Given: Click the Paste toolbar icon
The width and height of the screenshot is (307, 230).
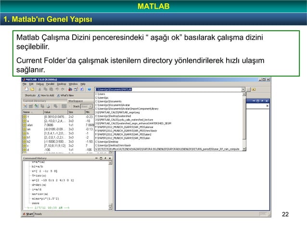Looking at the screenshot, I should [51, 89].
